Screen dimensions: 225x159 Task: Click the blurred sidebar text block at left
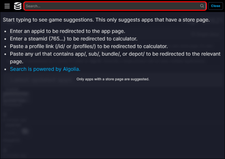click(16, 97)
